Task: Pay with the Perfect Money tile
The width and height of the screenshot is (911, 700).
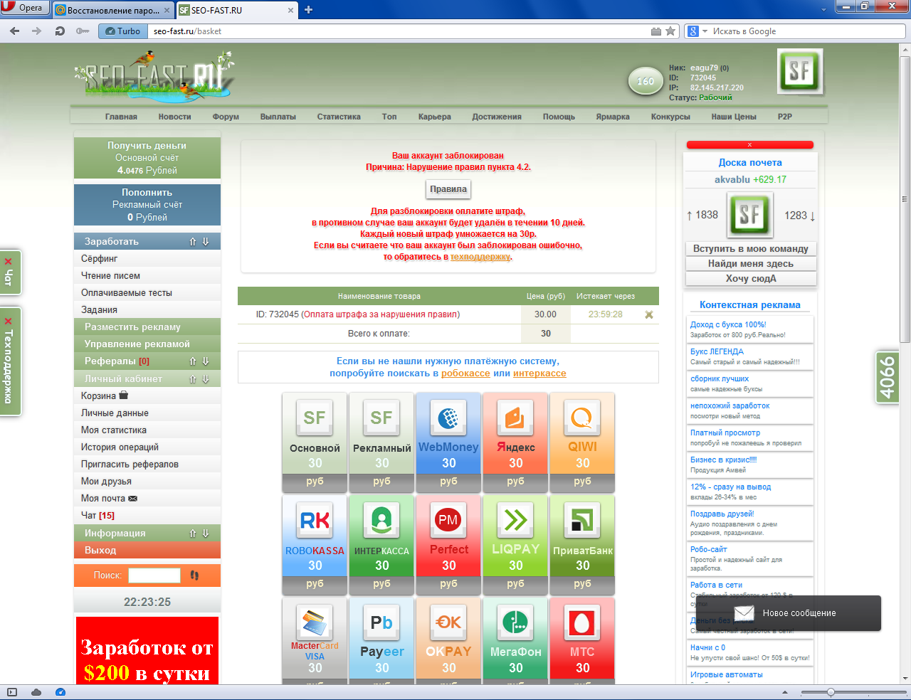Action: coord(448,545)
